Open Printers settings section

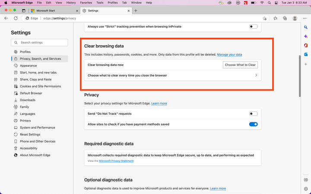[39, 121]
